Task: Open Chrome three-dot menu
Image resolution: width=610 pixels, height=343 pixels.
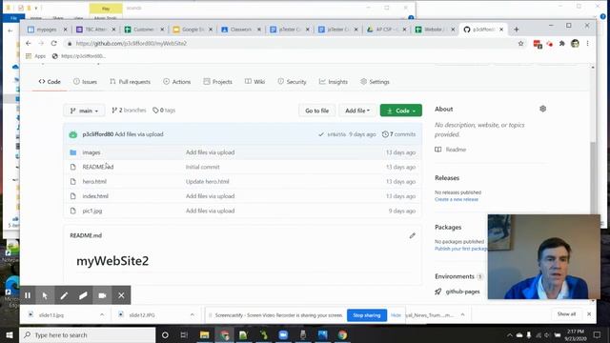Action: [587, 44]
